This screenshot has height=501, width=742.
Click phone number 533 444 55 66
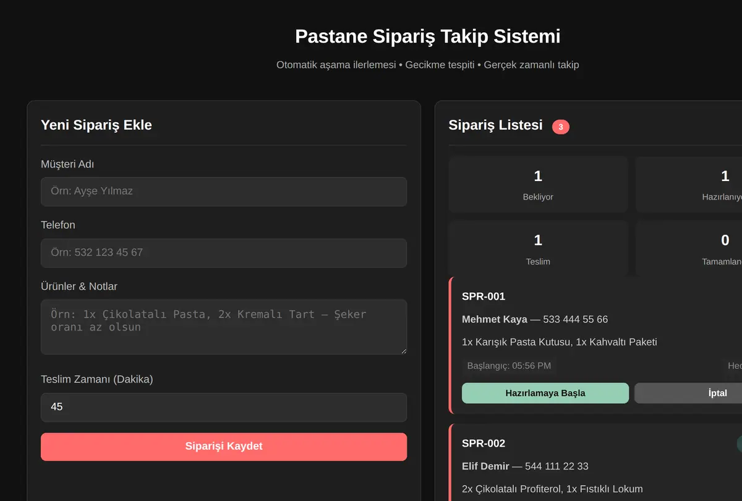click(575, 319)
